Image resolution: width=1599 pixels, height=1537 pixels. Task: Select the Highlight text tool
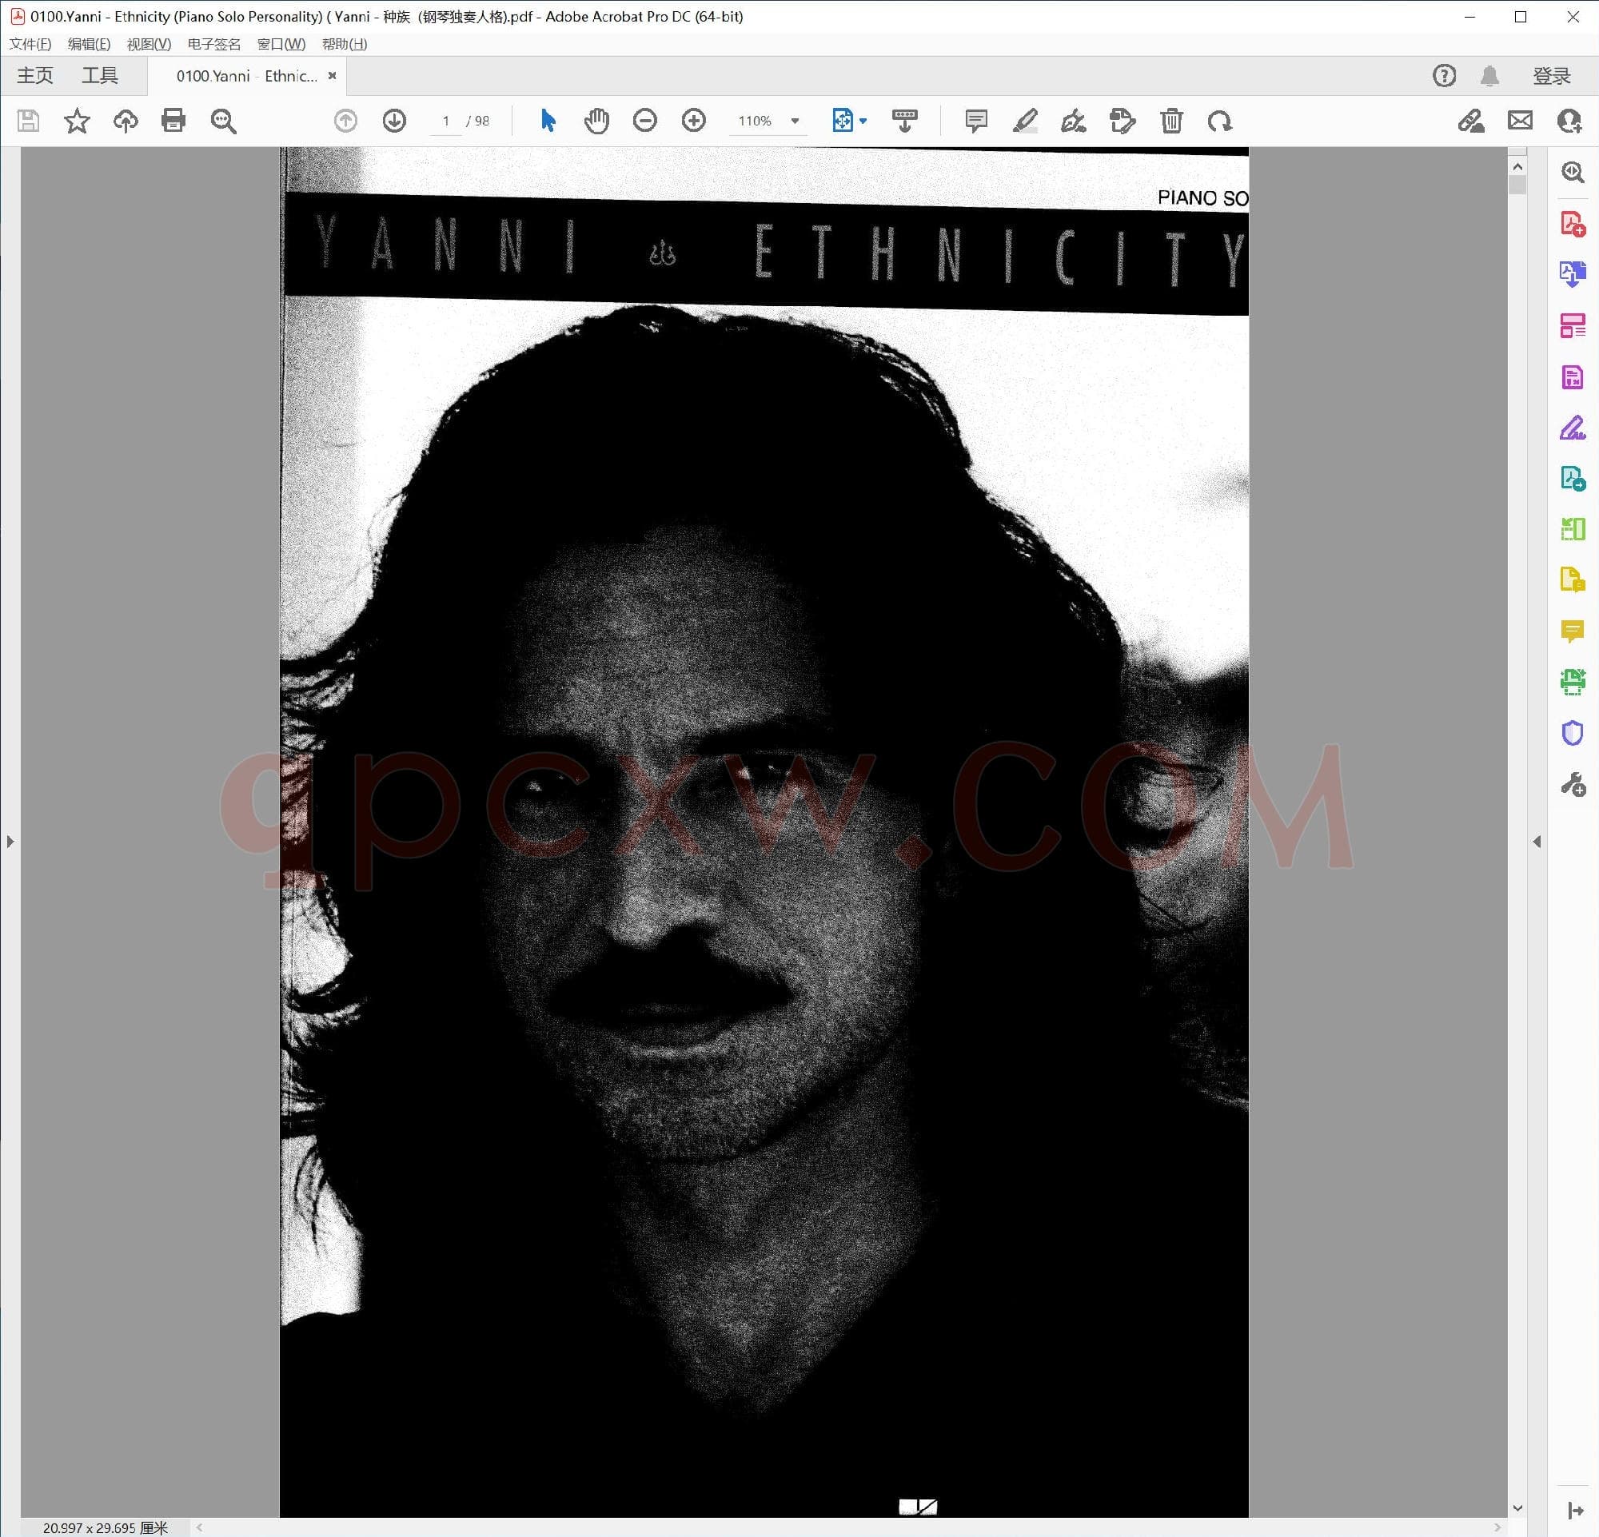1025,121
